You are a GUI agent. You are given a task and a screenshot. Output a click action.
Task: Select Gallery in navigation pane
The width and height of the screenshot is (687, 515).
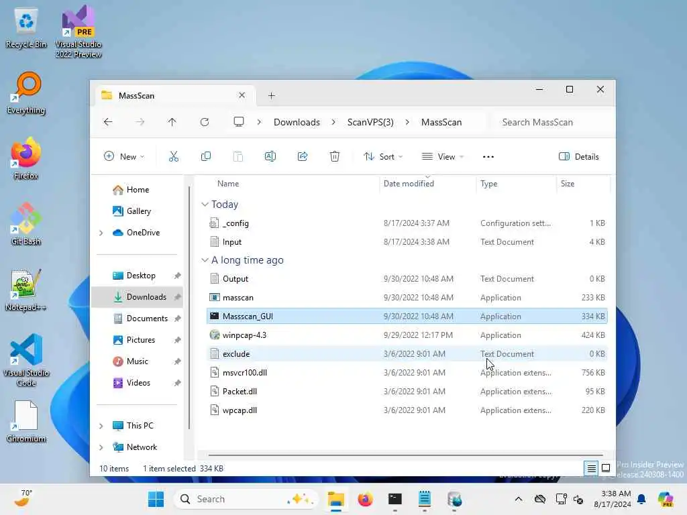pyautogui.click(x=137, y=211)
